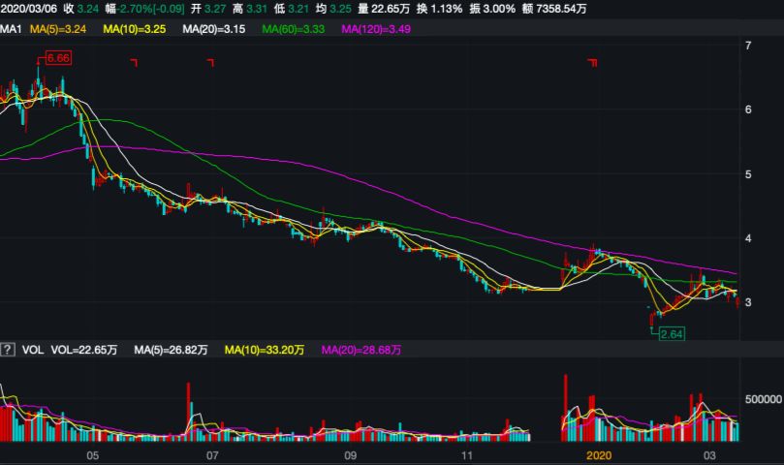Viewport: 784px width, 465px height.
Task: Click the 2020 year label on time axis
Action: pyautogui.click(x=601, y=455)
